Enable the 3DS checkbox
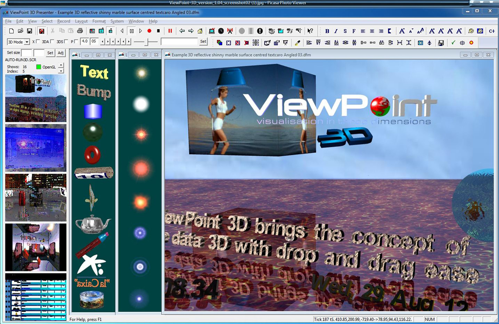The width and height of the screenshot is (499, 324). click(66, 42)
